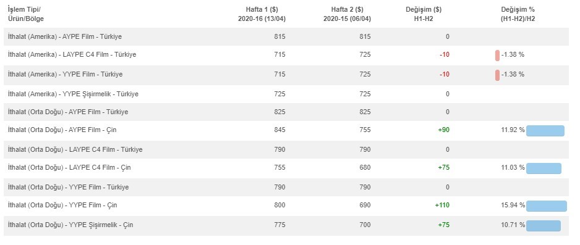Select the İthalat (Orta Doğu) YYPE Şişirmelik Çin row
Screen dimensions: 580x245
click(x=286, y=225)
